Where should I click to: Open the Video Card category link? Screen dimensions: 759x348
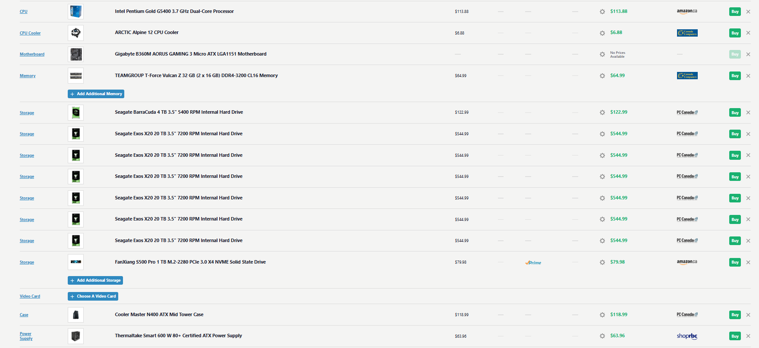coord(30,296)
